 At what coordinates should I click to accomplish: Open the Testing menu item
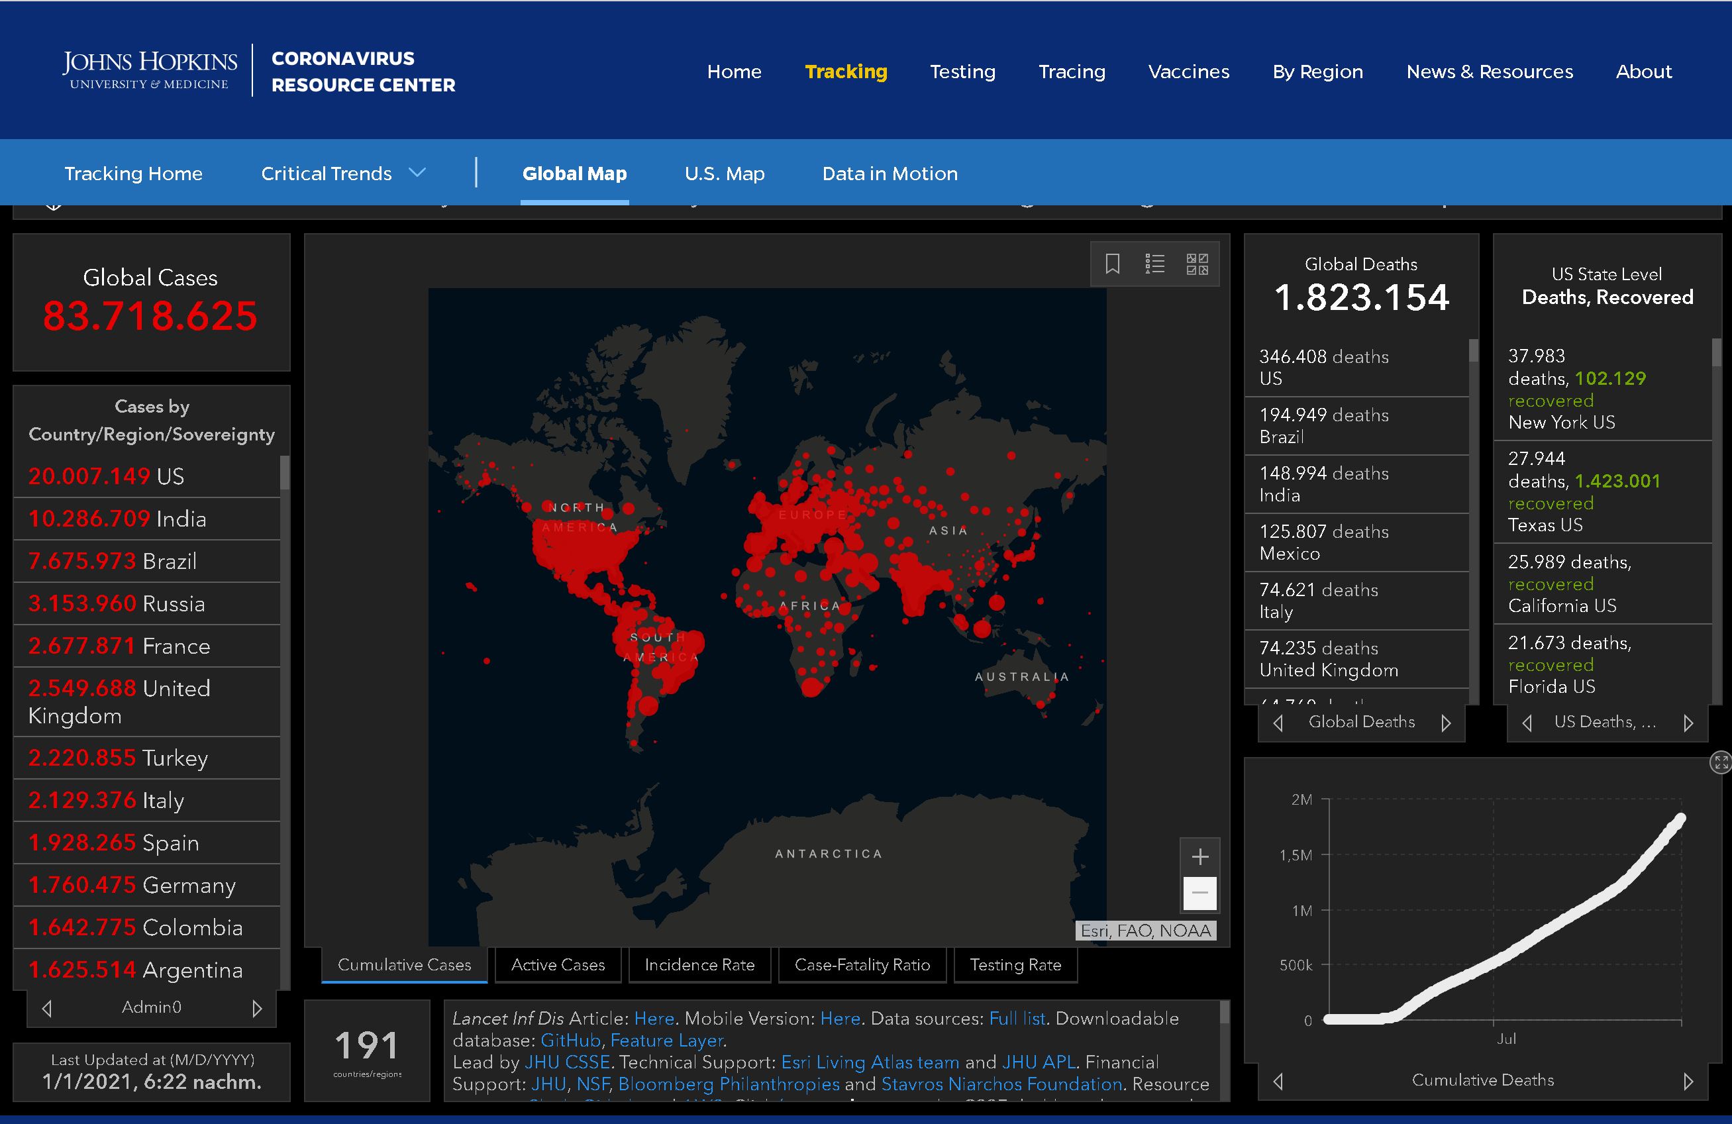pos(963,72)
